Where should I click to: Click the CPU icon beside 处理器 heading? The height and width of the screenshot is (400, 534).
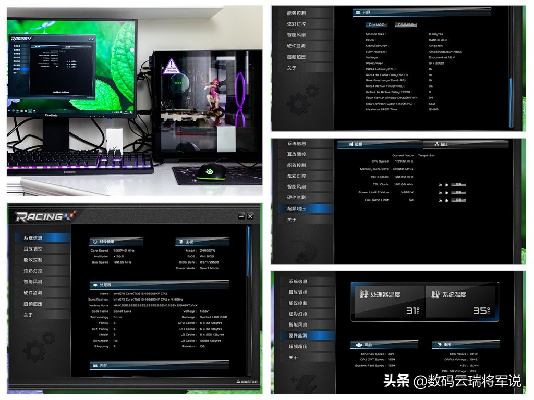[x=95, y=285]
